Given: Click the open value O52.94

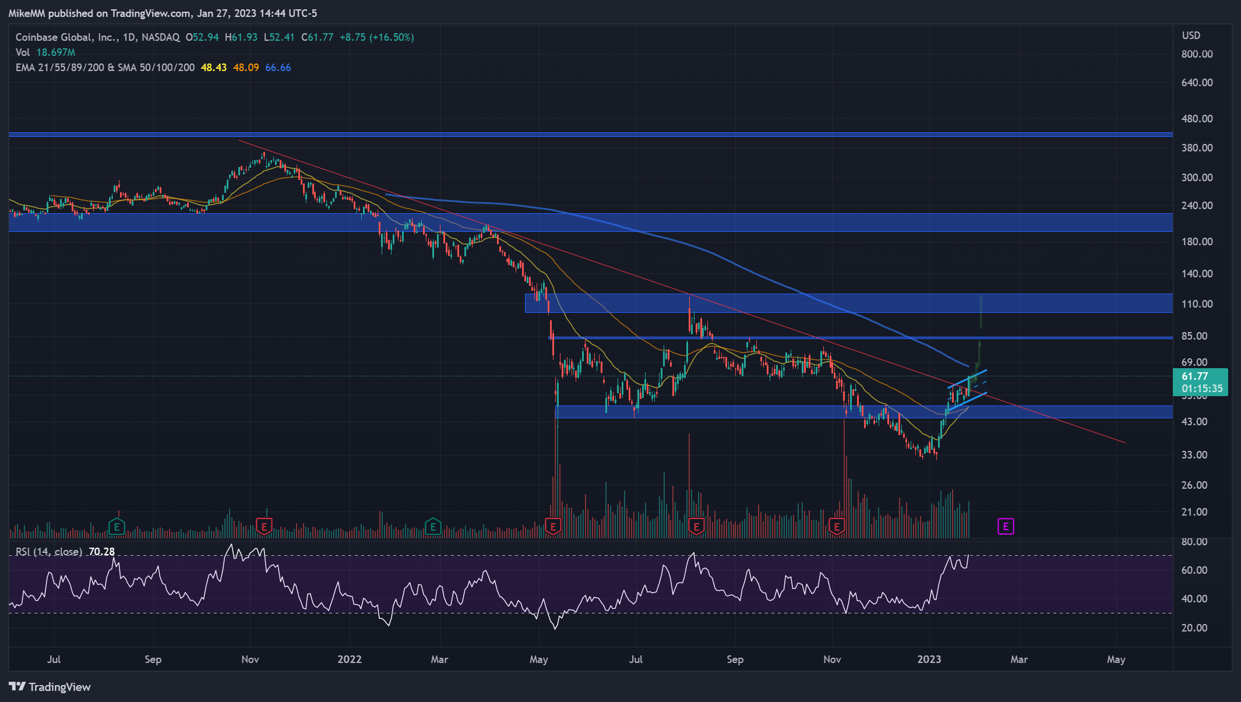Looking at the screenshot, I should click(x=202, y=37).
